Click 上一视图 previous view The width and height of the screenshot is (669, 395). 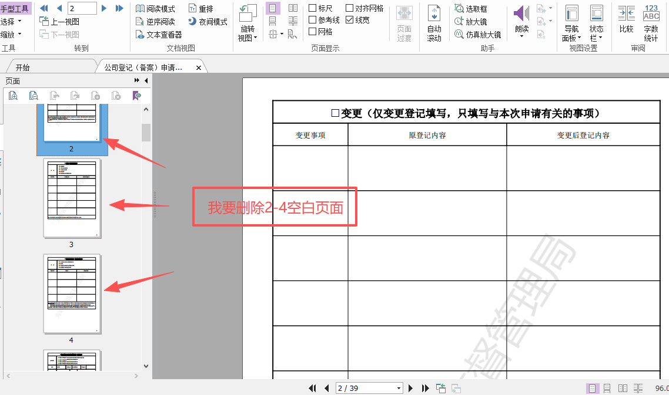59,21
